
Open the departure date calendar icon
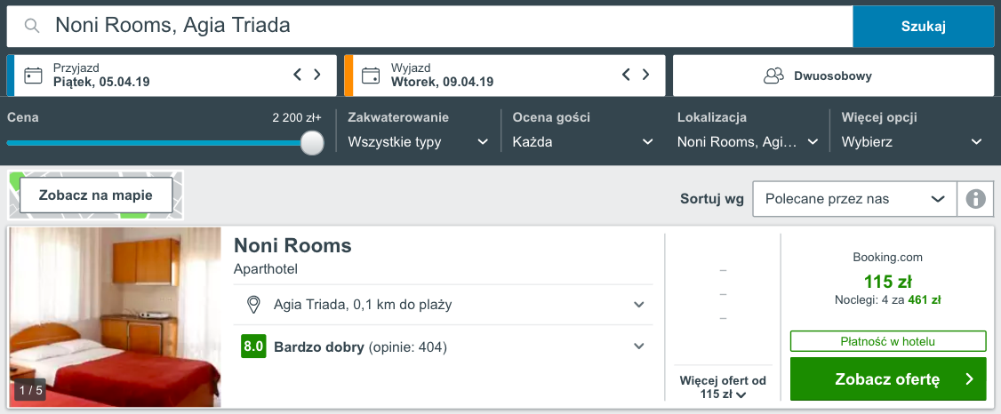point(371,76)
